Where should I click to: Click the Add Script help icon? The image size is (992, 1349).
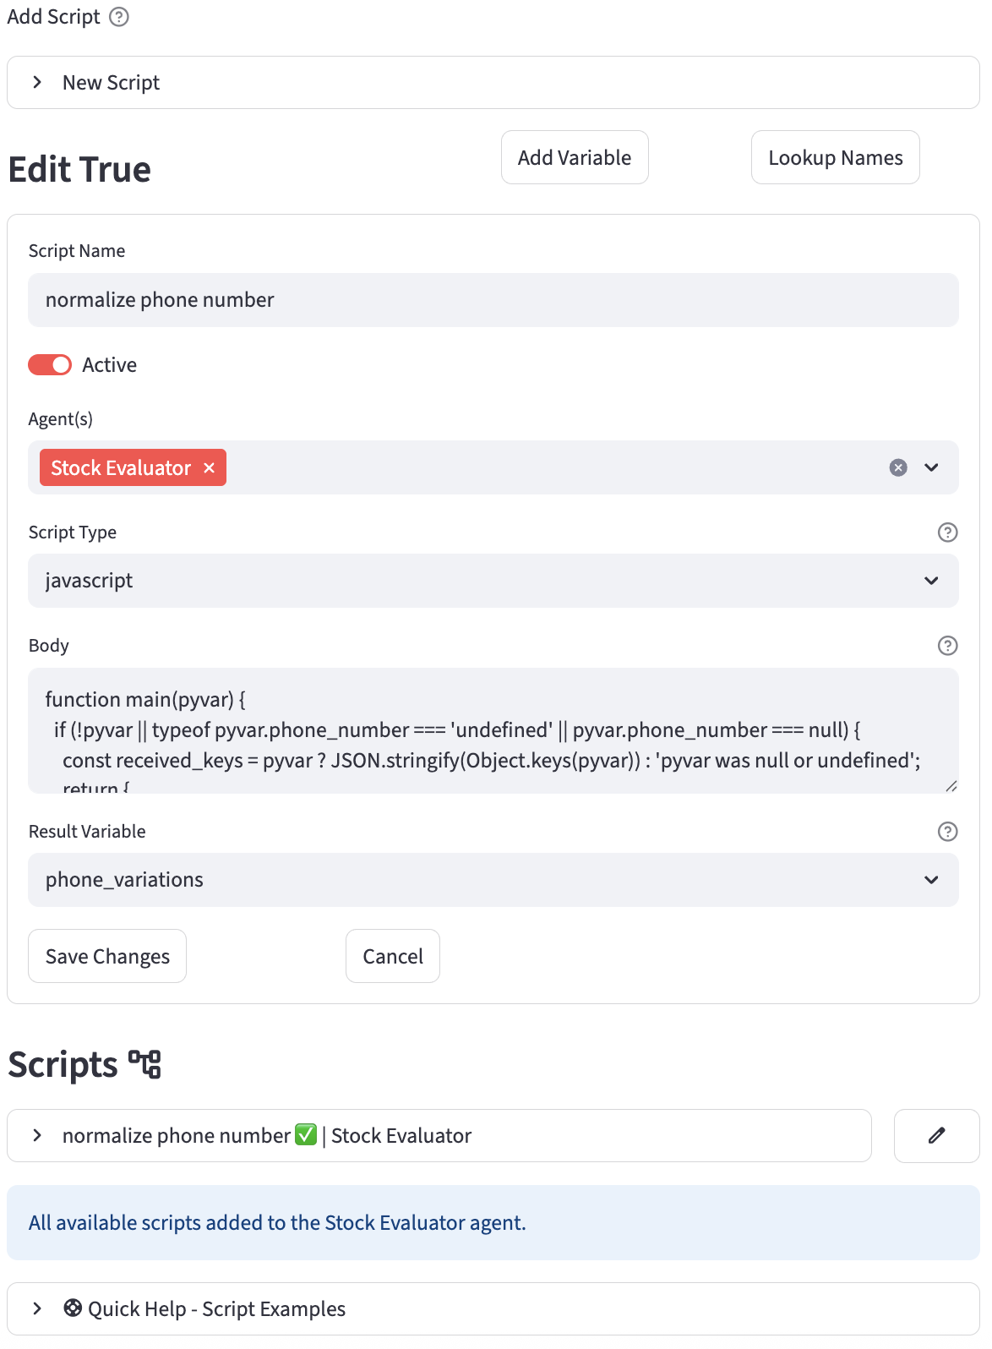tap(119, 17)
